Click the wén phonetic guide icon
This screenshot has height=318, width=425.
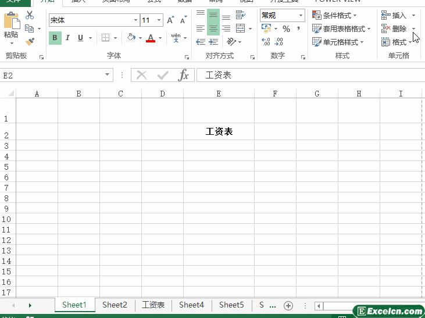coord(176,38)
